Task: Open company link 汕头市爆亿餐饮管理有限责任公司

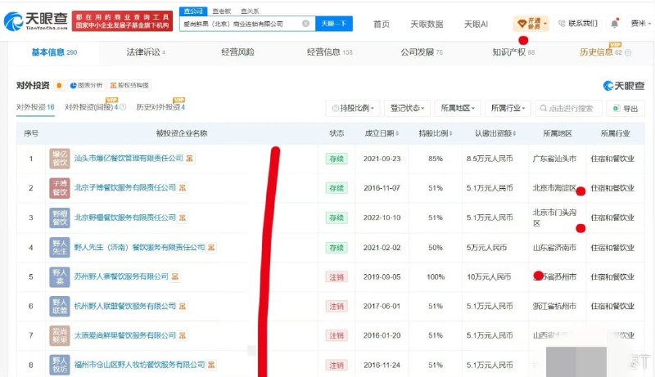Action: point(129,159)
